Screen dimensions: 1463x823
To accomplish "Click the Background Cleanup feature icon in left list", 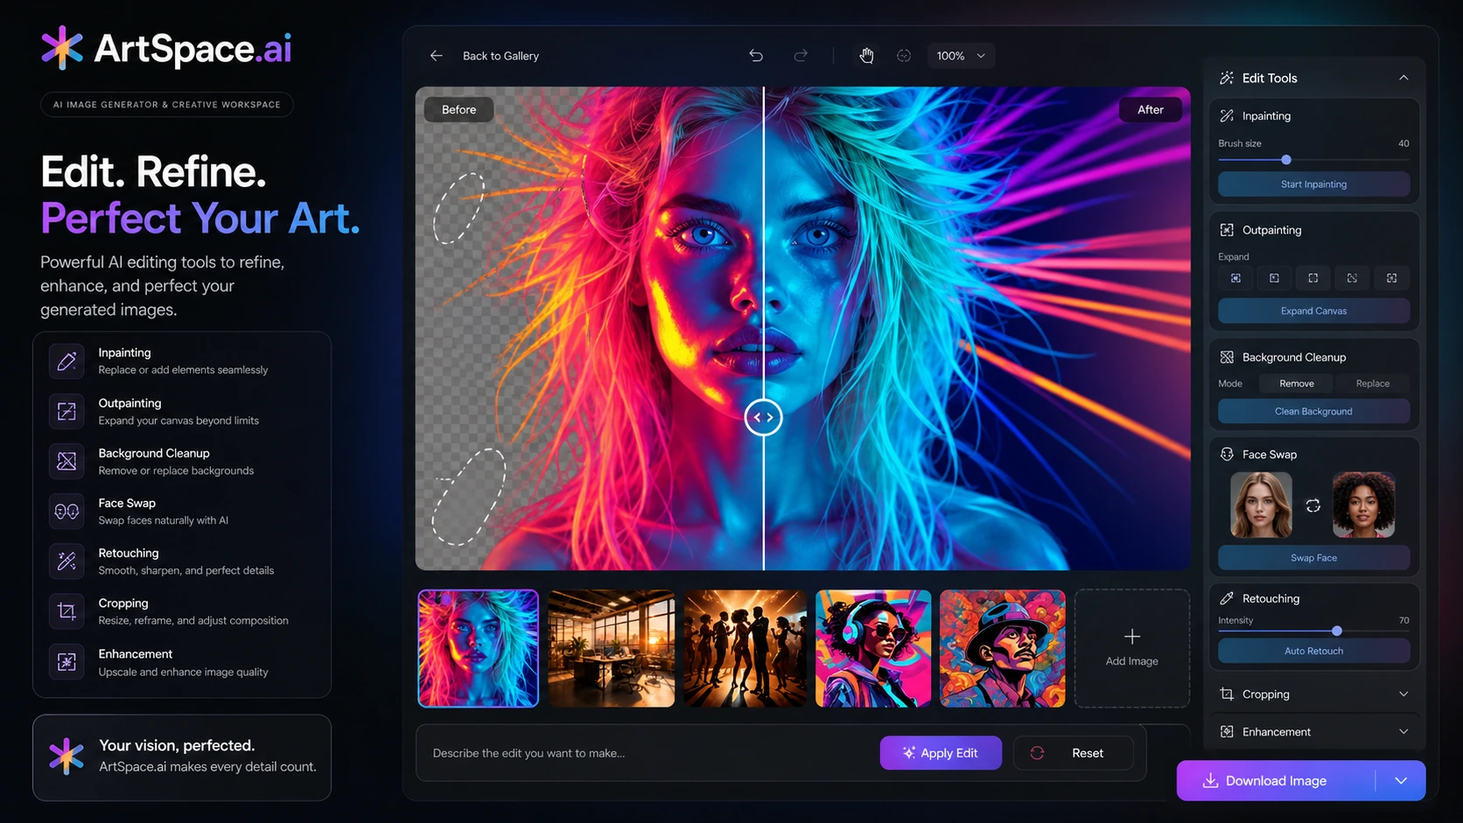I will tap(66, 461).
